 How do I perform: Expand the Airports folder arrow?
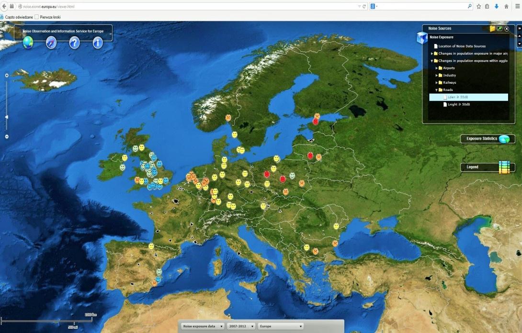click(436, 68)
